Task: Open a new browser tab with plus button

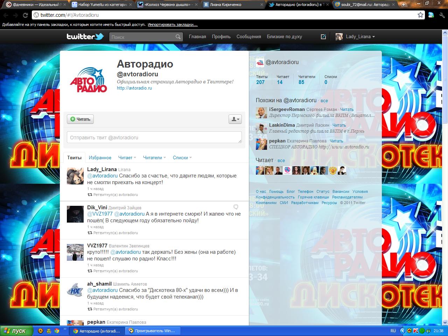Action: pyautogui.click(x=404, y=5)
